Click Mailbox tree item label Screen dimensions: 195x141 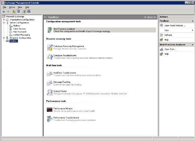(17, 26)
